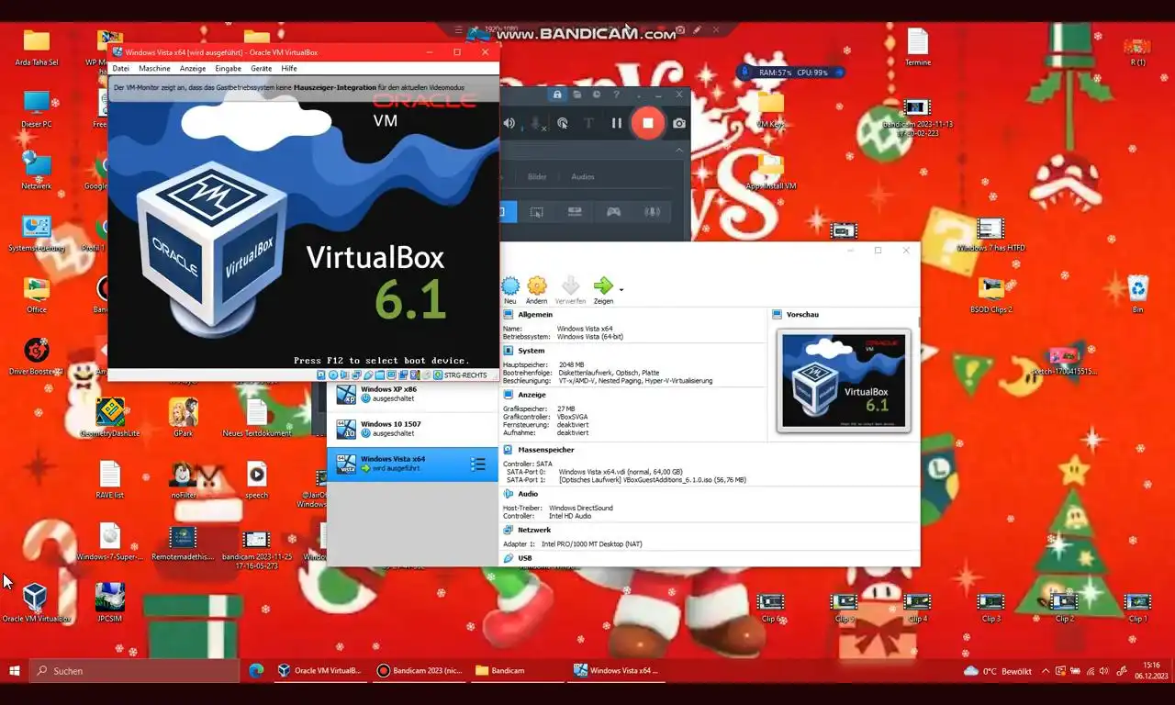
Task: Open the Massenspeicher section header
Action: [x=545, y=450]
